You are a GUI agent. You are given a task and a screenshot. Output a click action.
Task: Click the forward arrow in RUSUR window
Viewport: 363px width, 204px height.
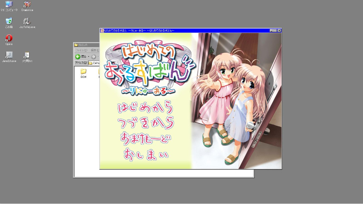point(93,56)
